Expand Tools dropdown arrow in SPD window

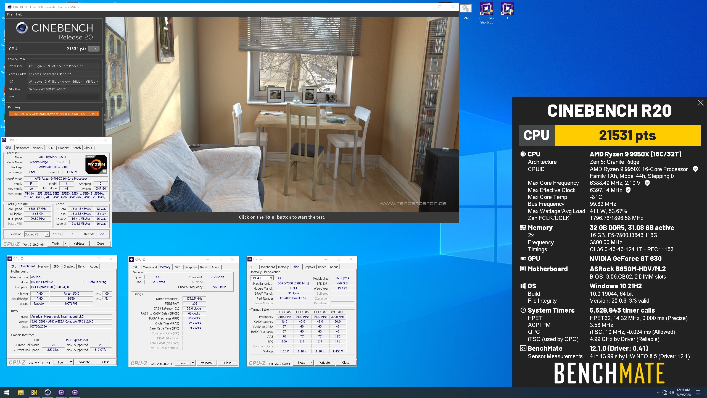311,363
